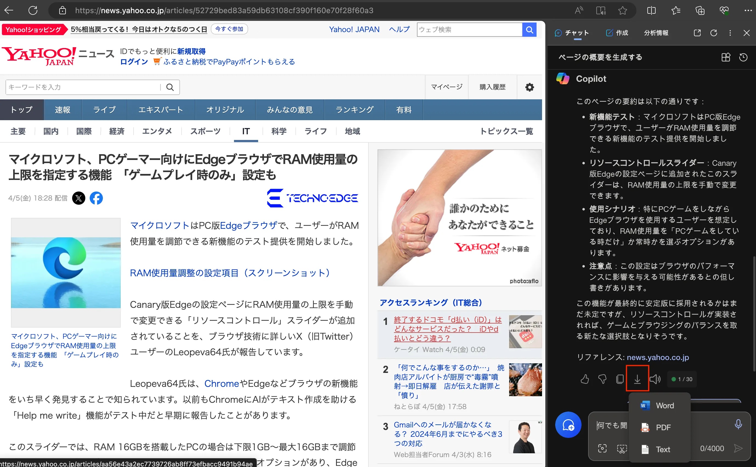Focus the キーワードを入力 search field
The width and height of the screenshot is (756, 467).
[x=83, y=87]
